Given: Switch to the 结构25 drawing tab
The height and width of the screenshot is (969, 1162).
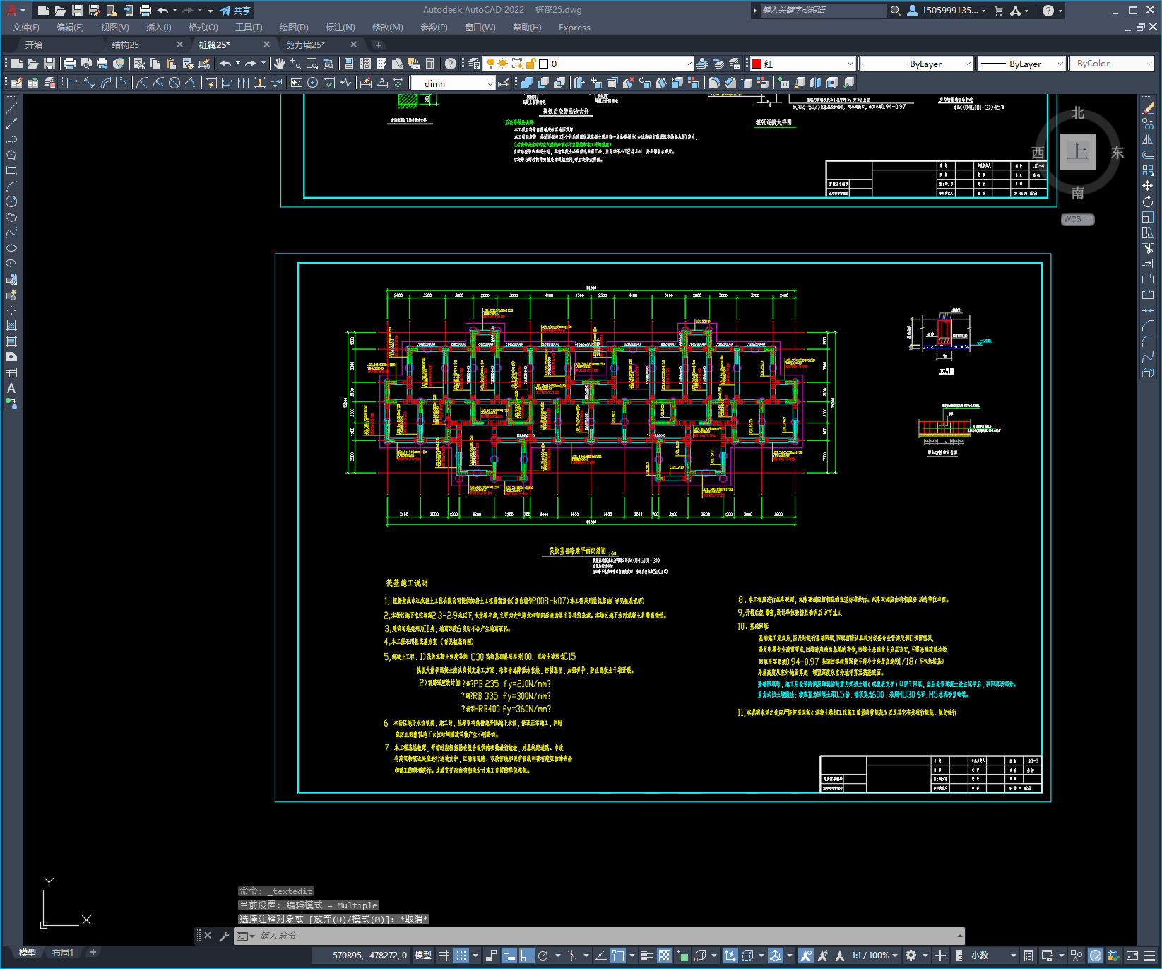Looking at the screenshot, I should pyautogui.click(x=126, y=45).
